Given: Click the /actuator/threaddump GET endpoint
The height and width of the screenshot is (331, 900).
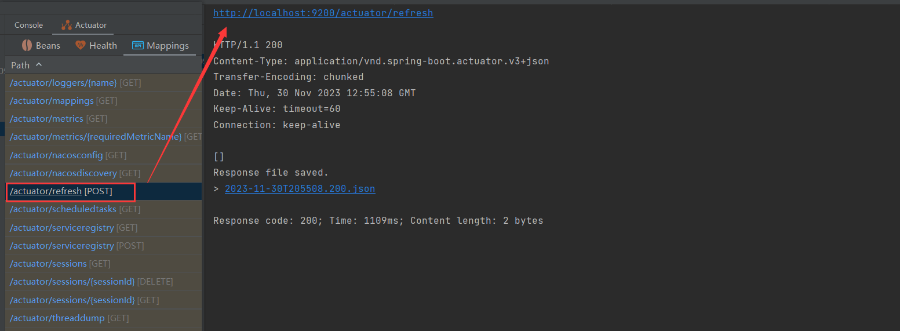Looking at the screenshot, I should pyautogui.click(x=57, y=318).
